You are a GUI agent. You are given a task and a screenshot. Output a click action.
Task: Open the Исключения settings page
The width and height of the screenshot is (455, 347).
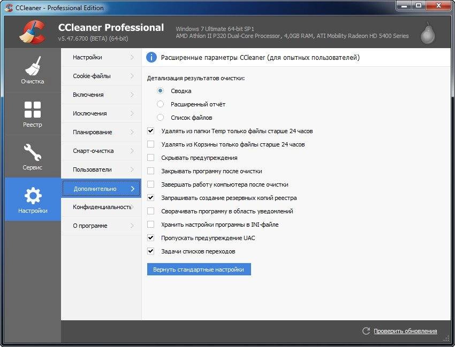pyautogui.click(x=101, y=113)
